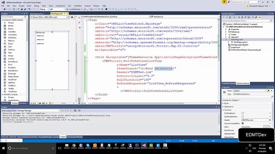The width and height of the screenshot is (275, 154).
Task: Click the Header property marker square
Action: click(270, 120)
